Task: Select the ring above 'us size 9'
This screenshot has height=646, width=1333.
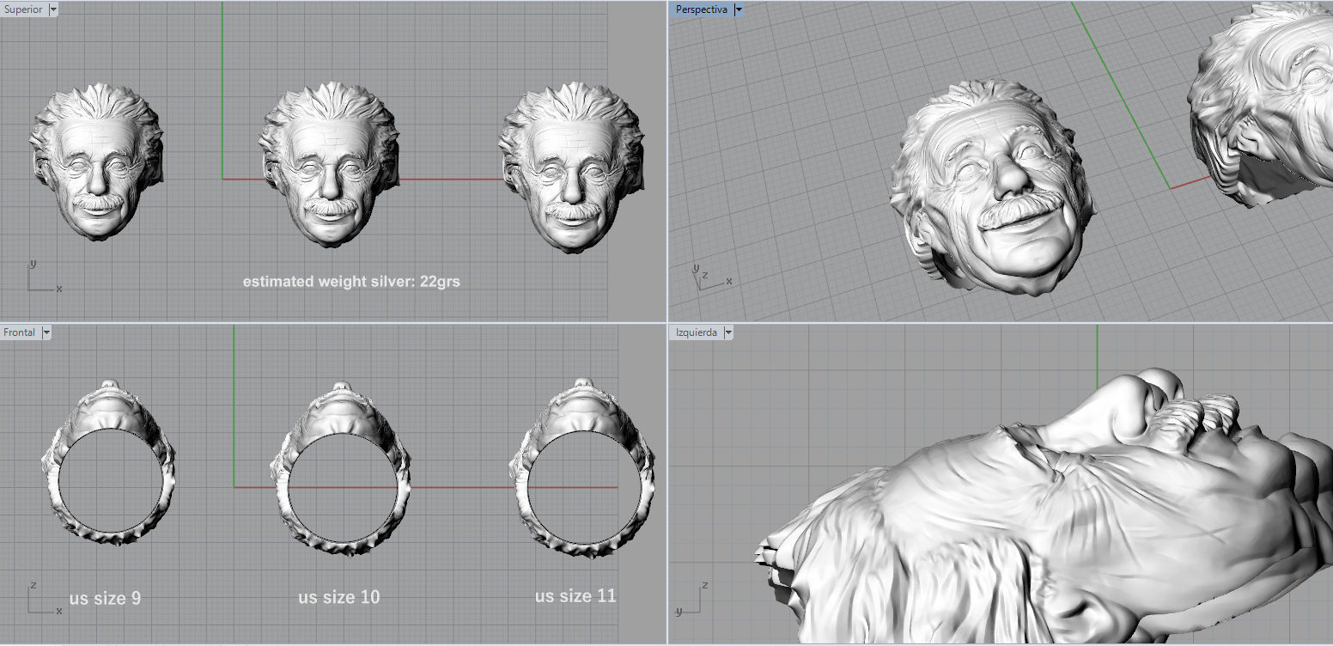Action: coord(109,461)
